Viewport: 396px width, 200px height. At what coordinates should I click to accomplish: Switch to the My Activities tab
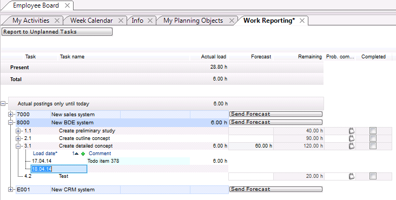point(31,21)
